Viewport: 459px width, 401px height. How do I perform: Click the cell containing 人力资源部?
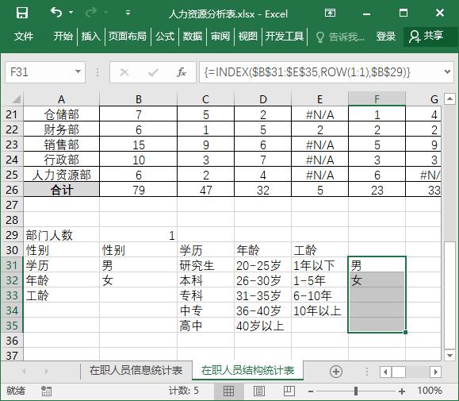point(62,175)
